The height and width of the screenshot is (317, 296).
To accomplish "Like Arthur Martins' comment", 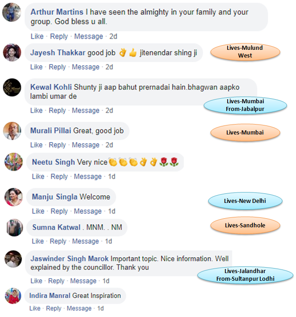I will tap(37, 36).
